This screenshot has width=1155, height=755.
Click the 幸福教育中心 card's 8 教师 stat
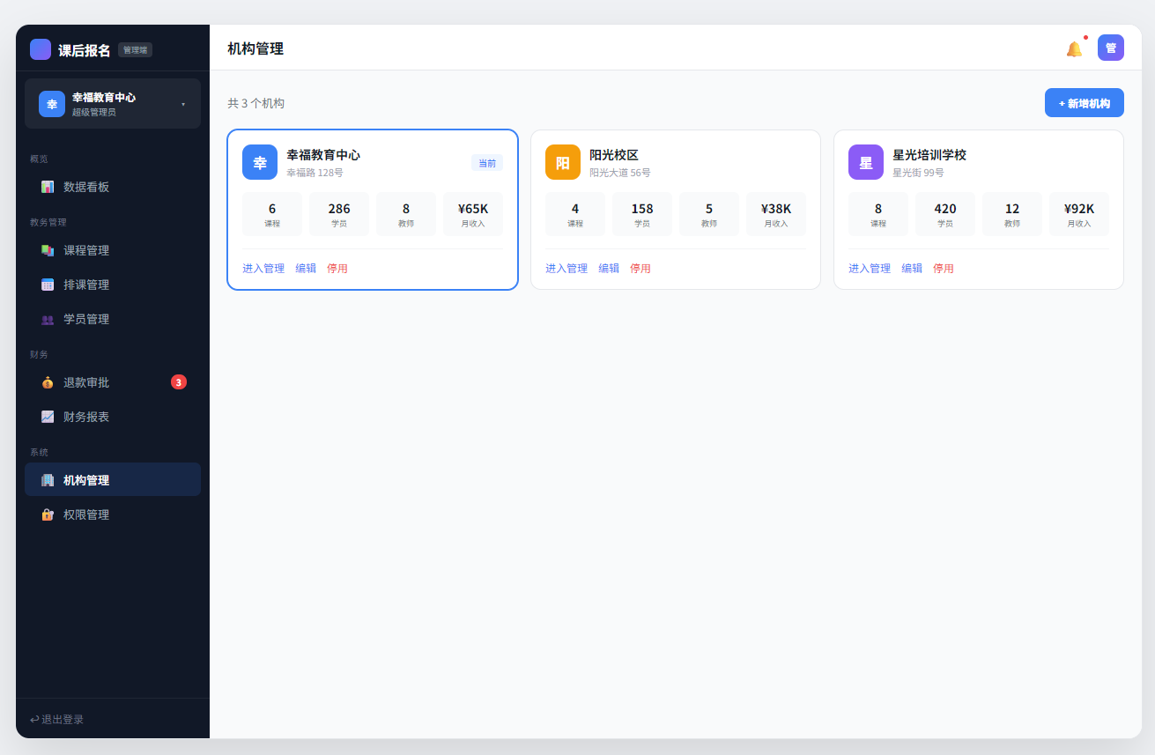(x=406, y=214)
